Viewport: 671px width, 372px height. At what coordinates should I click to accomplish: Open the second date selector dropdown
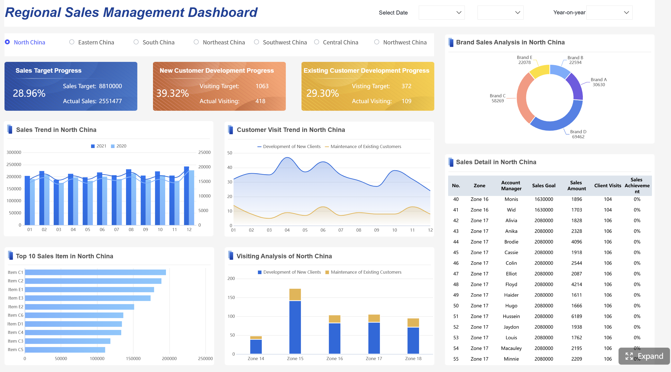pyautogui.click(x=500, y=12)
